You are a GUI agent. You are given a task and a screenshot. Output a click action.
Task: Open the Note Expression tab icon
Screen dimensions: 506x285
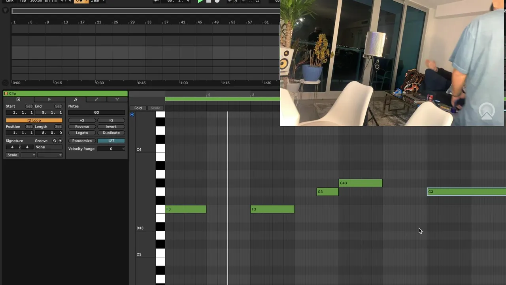[117, 99]
